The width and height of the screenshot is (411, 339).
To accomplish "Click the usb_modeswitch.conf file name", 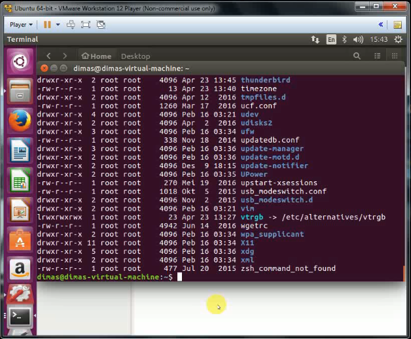I will click(283, 191).
